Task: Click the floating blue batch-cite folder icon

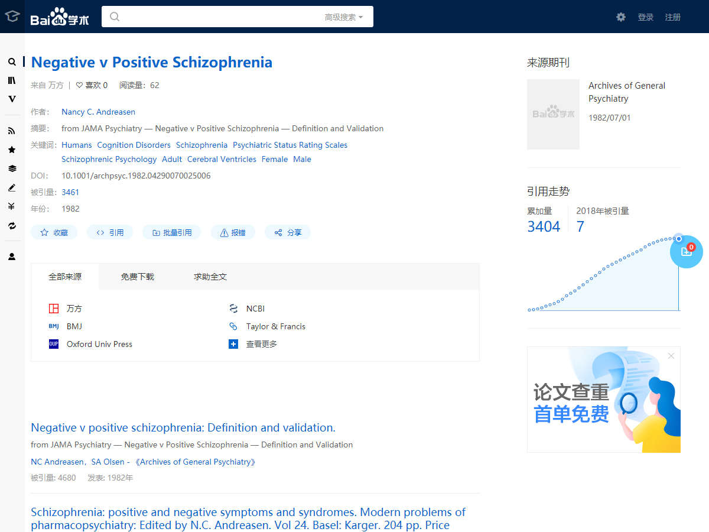Action: click(x=686, y=252)
